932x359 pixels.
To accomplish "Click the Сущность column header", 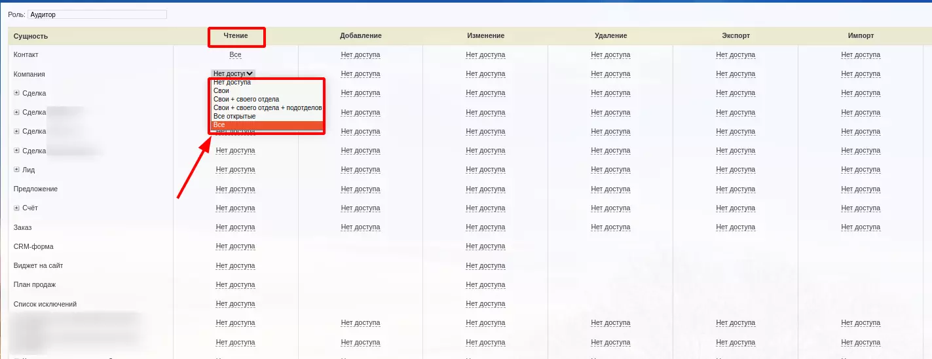I will (x=31, y=36).
